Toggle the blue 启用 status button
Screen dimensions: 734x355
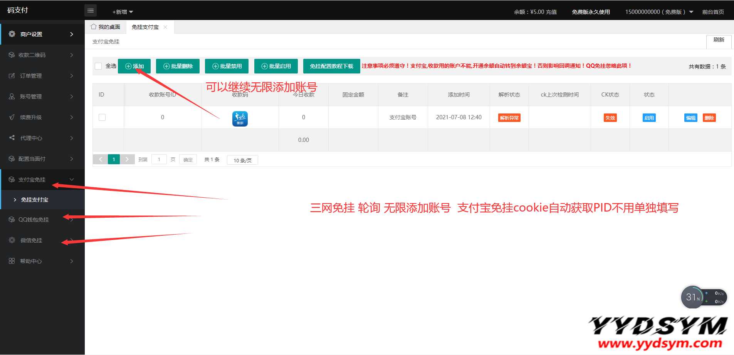649,118
